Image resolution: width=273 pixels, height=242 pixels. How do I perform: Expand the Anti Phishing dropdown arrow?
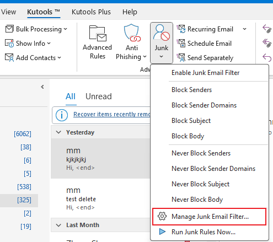[x=144, y=56]
